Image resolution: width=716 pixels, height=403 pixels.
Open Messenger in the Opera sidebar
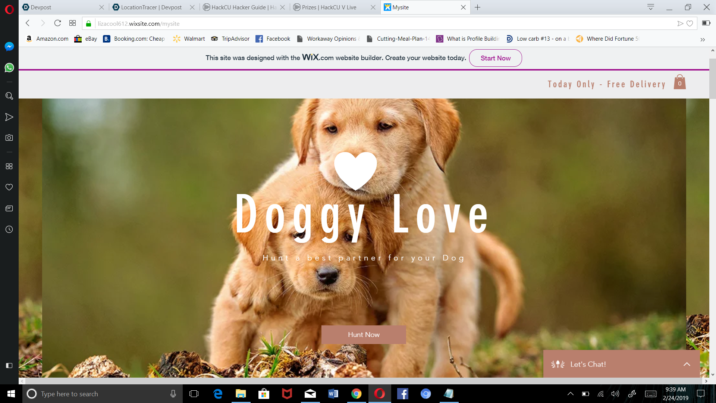(9, 46)
